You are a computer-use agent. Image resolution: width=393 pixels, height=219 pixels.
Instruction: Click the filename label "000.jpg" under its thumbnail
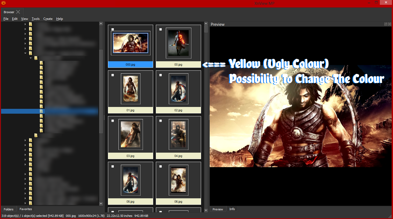coord(130,64)
